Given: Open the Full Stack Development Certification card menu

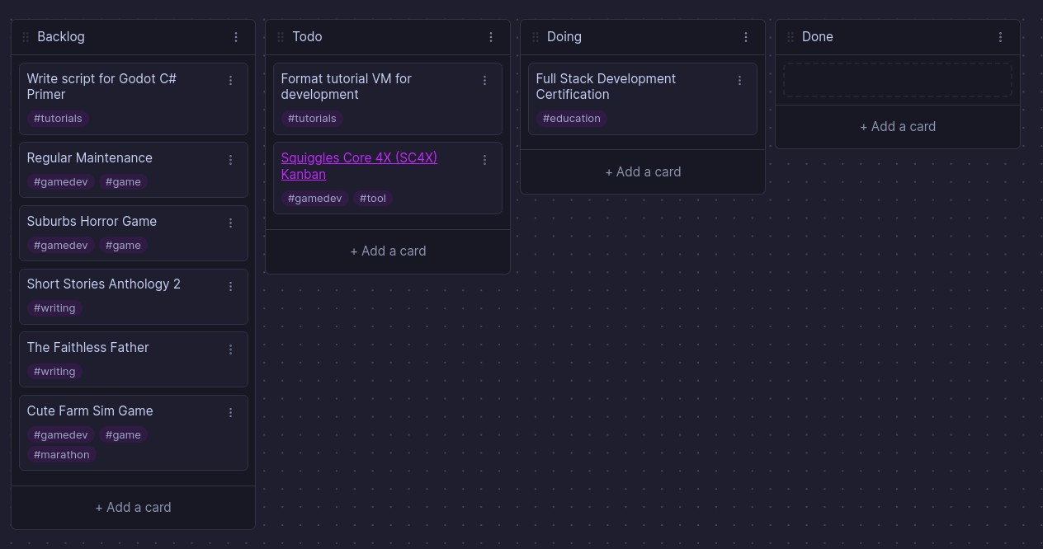Looking at the screenshot, I should (x=740, y=81).
